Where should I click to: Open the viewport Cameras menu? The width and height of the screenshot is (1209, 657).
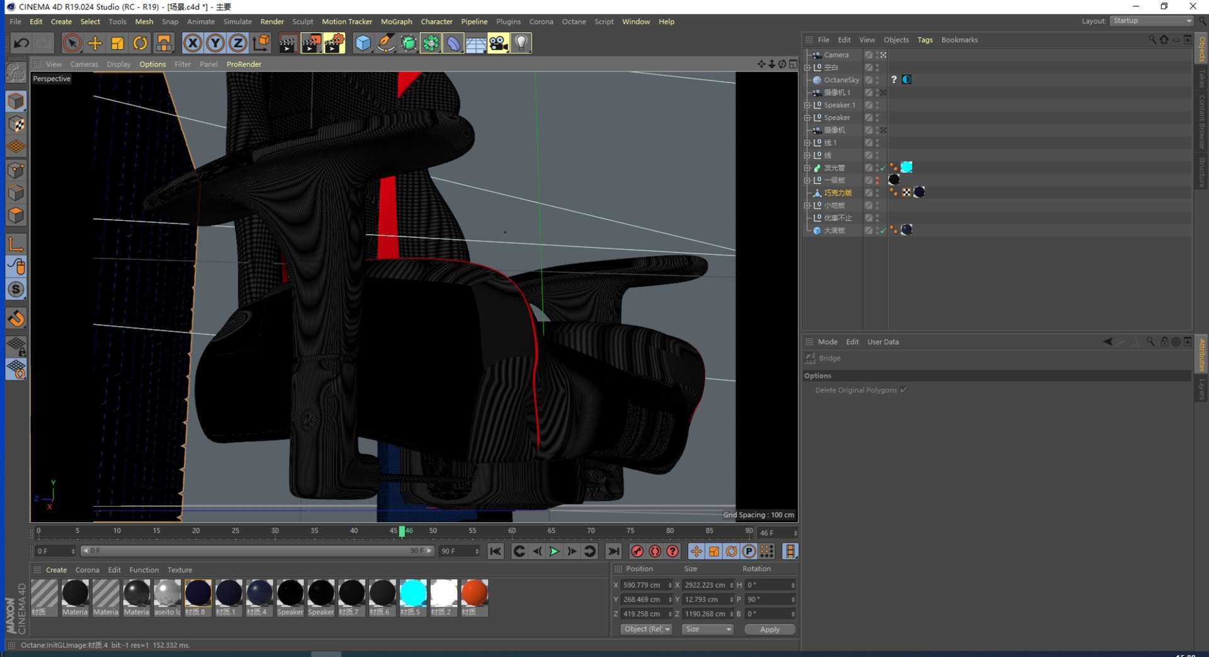pyautogui.click(x=84, y=64)
